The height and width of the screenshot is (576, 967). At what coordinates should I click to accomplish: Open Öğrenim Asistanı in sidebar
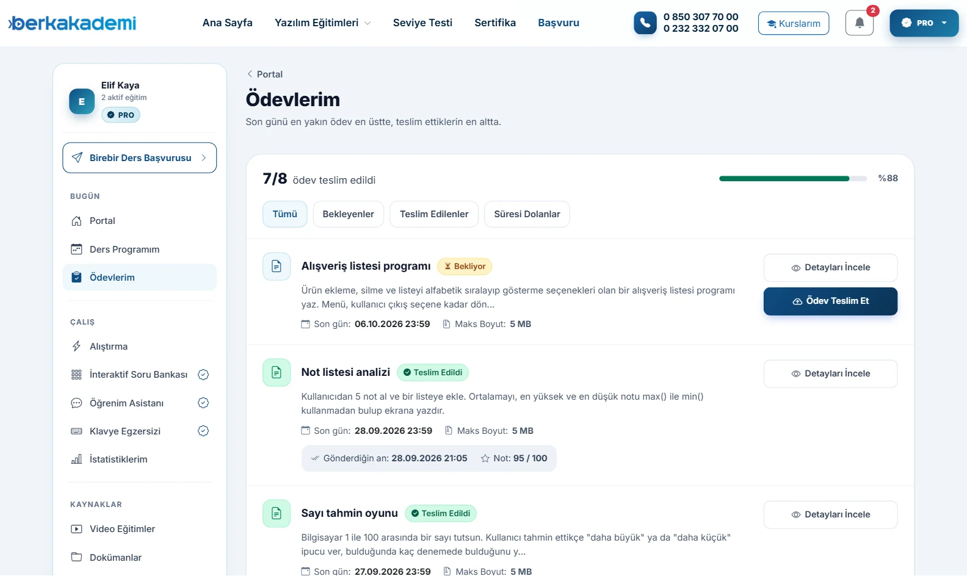click(140, 403)
